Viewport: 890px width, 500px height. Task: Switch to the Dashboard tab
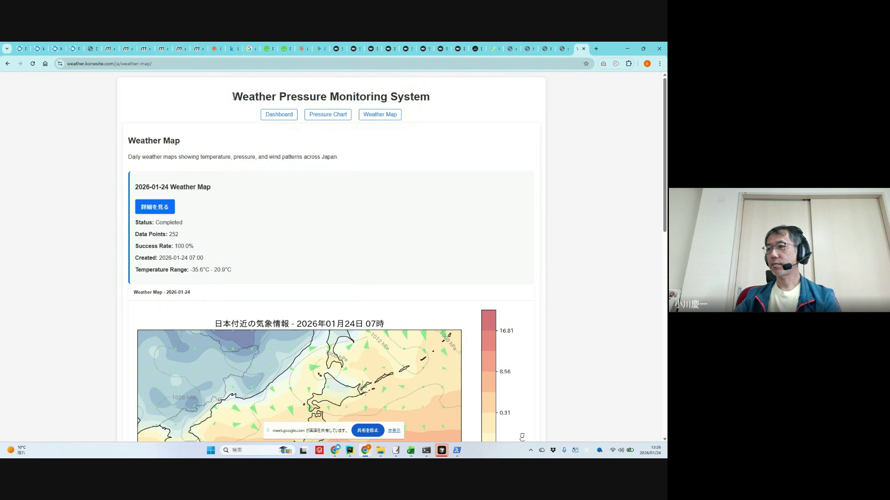tap(279, 114)
